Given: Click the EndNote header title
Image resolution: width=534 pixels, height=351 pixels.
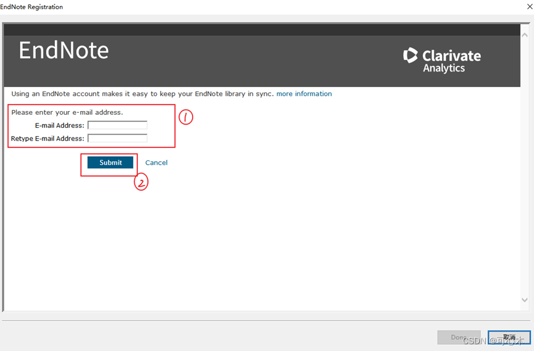Looking at the screenshot, I should coord(64,51).
